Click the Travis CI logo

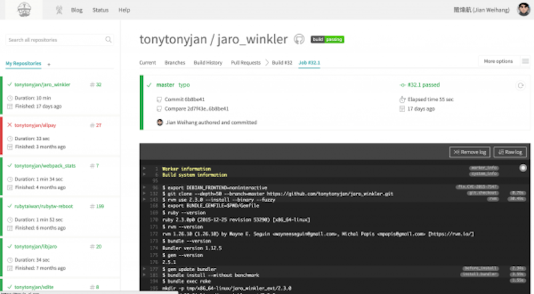(x=24, y=9)
